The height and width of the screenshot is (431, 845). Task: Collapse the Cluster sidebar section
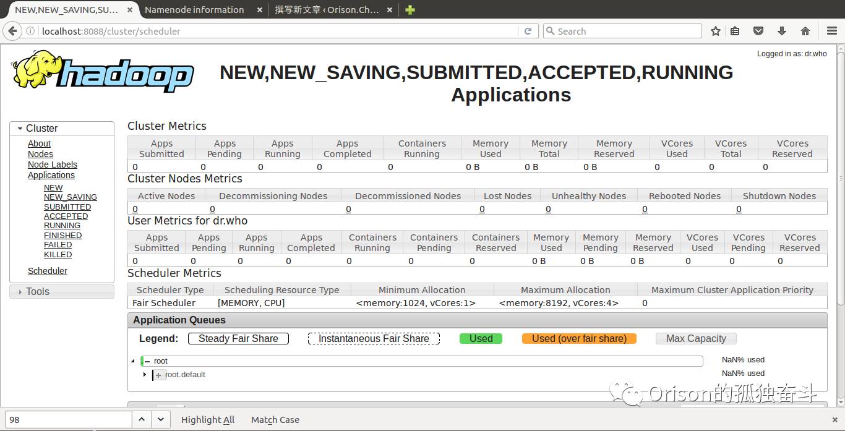point(62,128)
